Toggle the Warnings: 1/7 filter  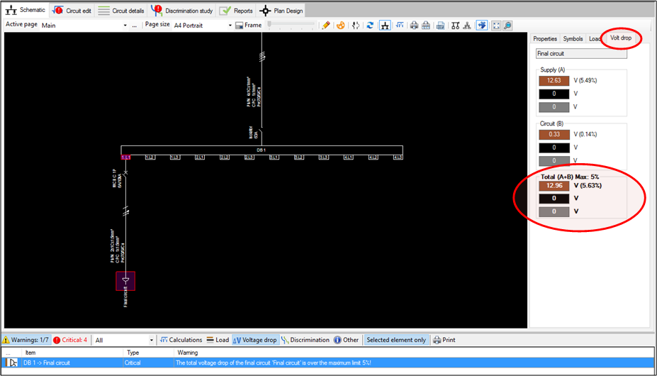26,340
